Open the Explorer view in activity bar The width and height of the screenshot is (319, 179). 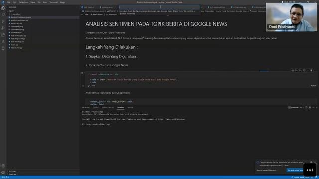(3, 8)
